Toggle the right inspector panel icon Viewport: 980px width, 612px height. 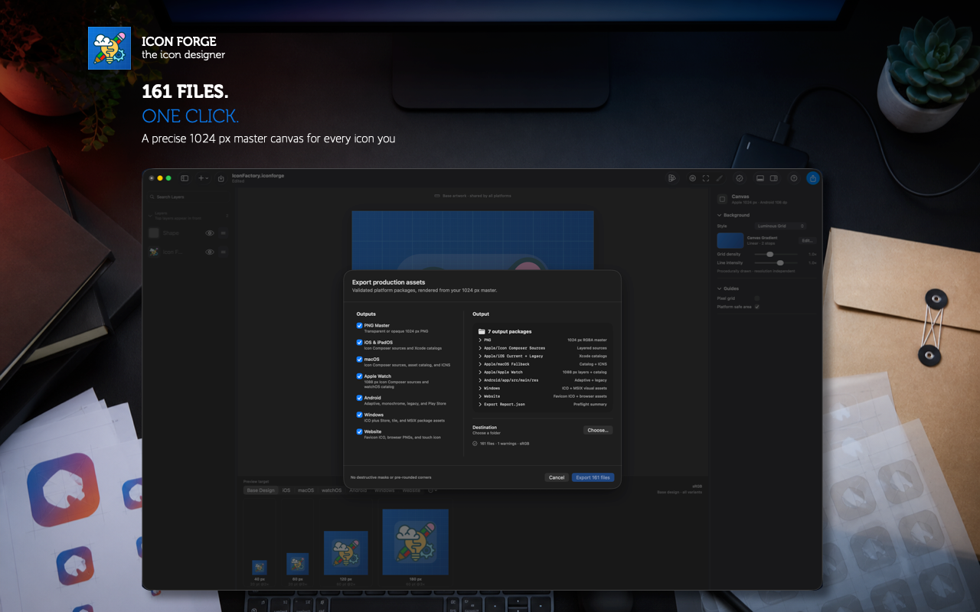tap(774, 178)
